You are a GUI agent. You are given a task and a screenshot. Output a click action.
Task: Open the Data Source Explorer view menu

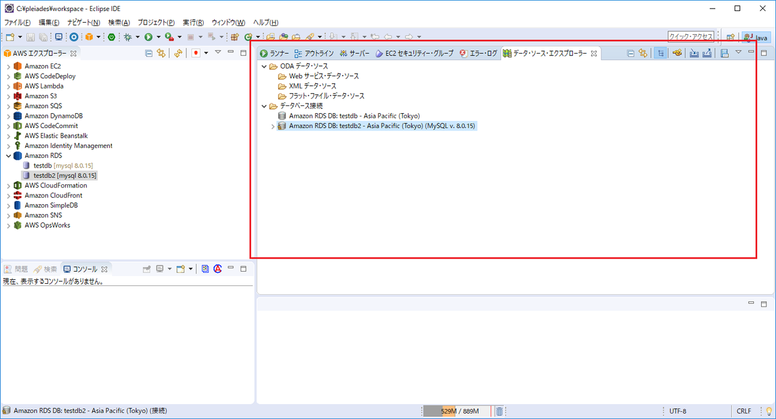tap(738, 52)
